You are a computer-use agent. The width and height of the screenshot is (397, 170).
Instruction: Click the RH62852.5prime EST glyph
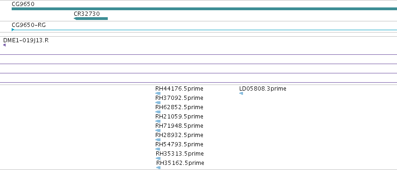158,112
